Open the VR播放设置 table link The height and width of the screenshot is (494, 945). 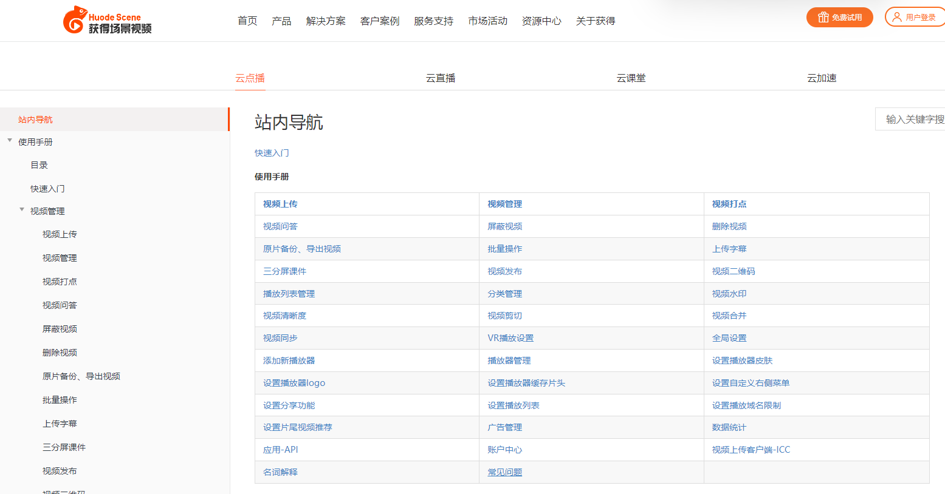point(510,338)
